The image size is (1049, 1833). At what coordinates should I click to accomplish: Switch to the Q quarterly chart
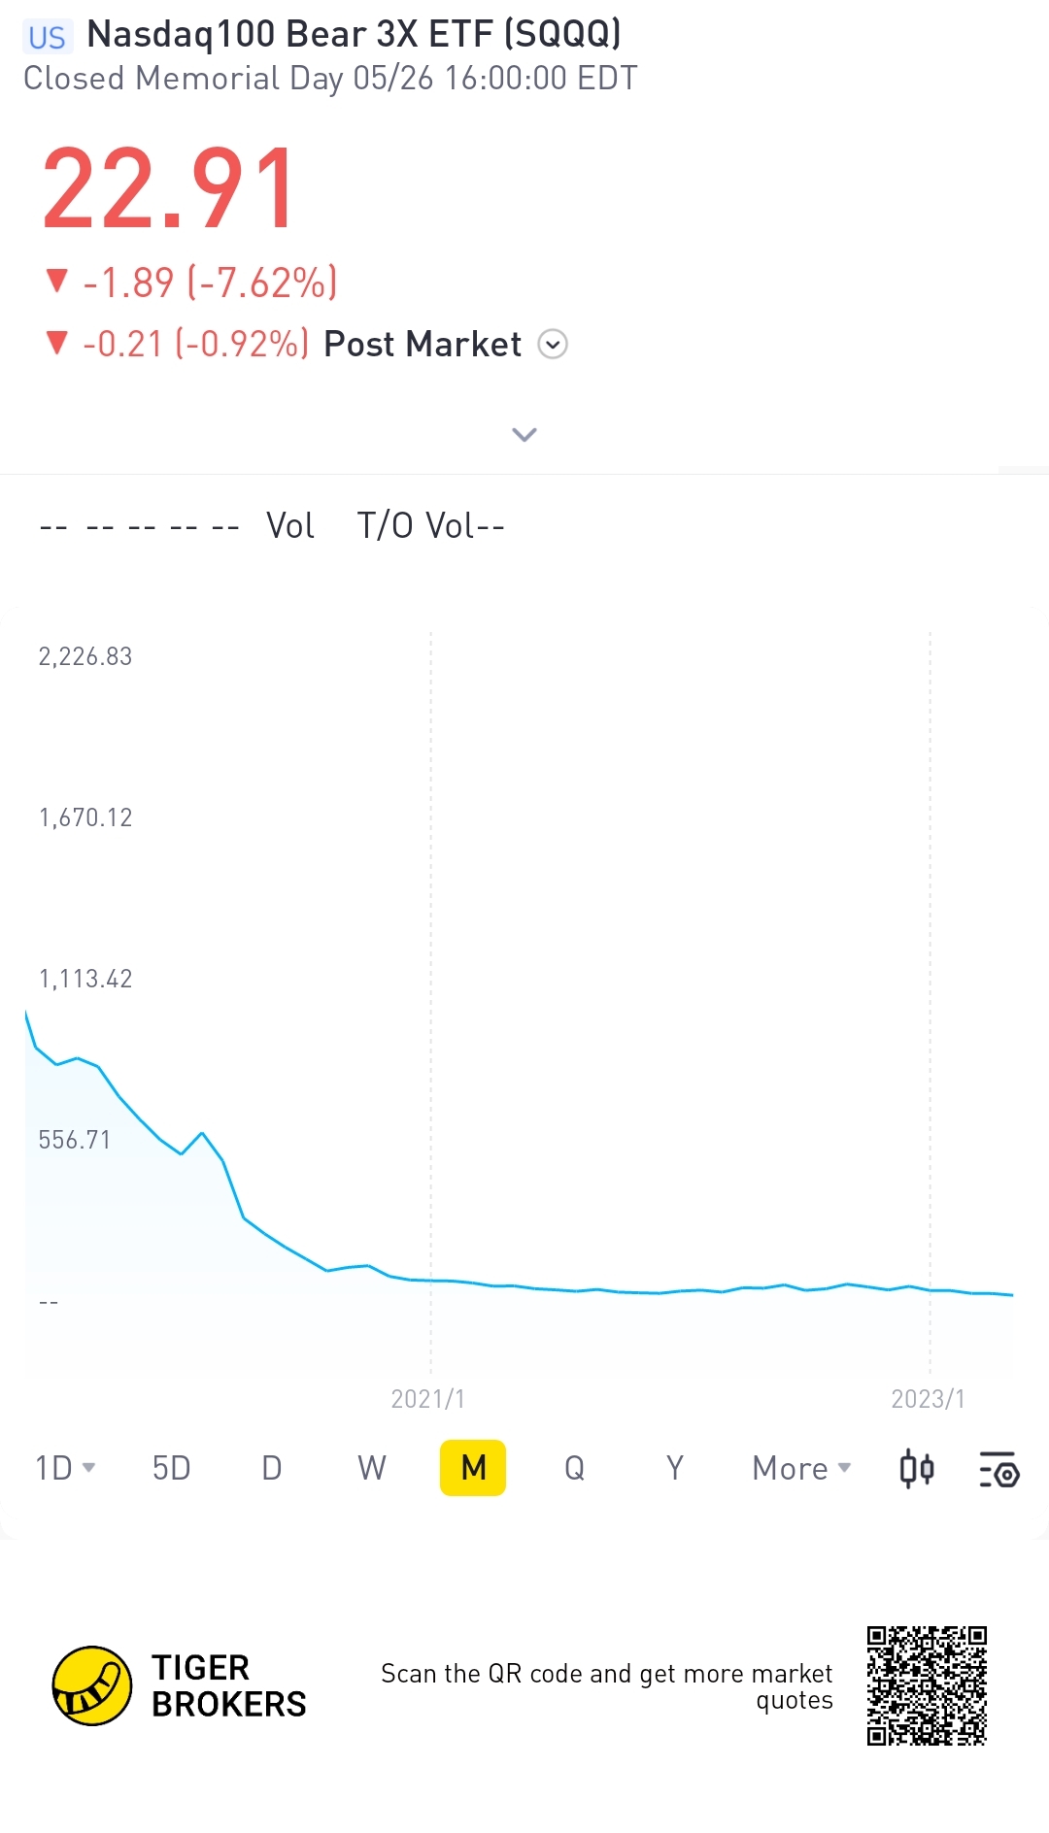(x=574, y=1468)
